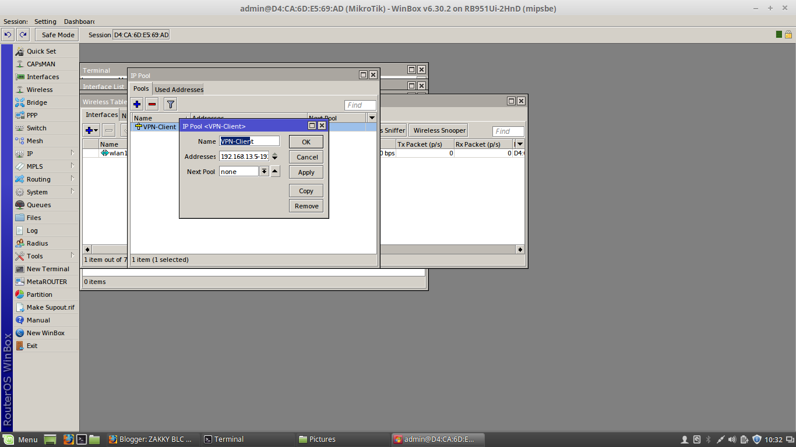Open Next Pool dropdown

264,171
